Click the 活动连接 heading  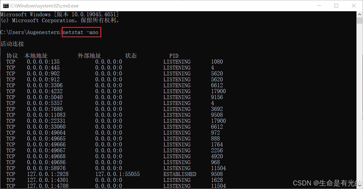(x=12, y=44)
